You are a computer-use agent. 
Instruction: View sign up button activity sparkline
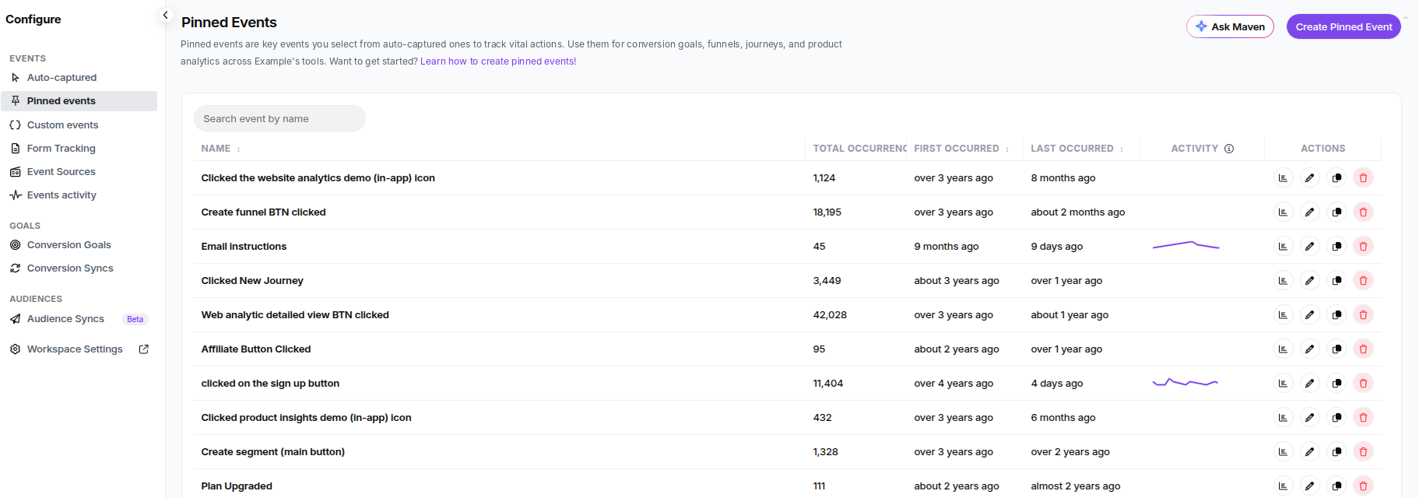pyautogui.click(x=1185, y=383)
